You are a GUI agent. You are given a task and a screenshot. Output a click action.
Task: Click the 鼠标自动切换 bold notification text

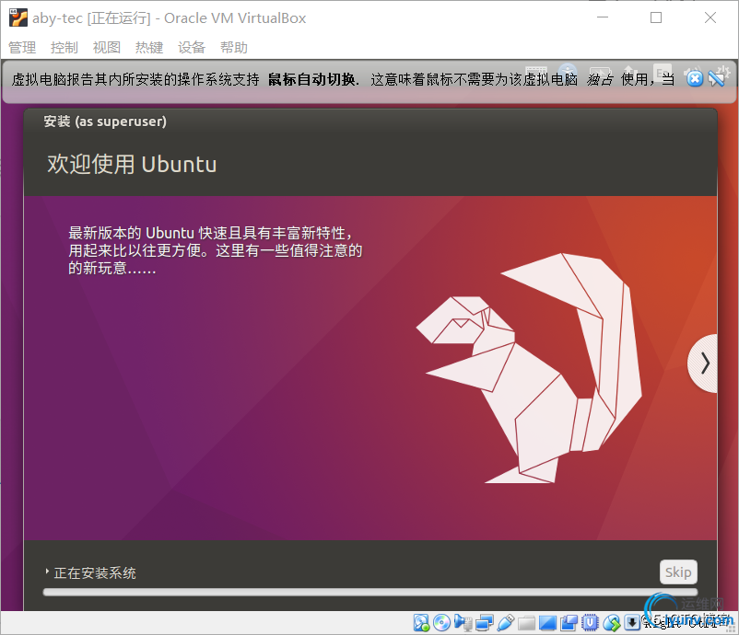click(x=311, y=79)
